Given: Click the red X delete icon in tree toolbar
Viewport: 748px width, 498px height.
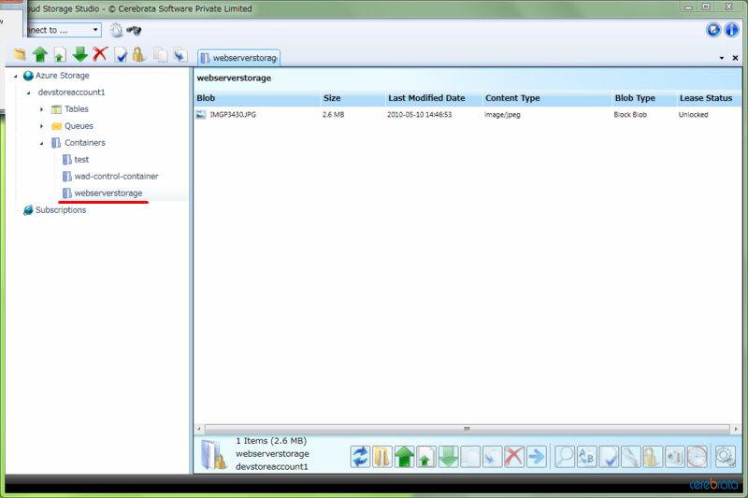Looking at the screenshot, I should (x=100, y=54).
